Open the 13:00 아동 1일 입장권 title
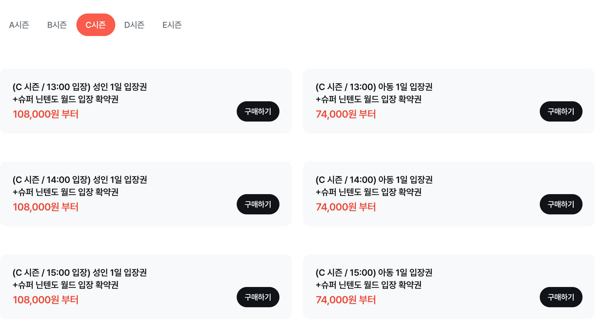 click(x=374, y=93)
